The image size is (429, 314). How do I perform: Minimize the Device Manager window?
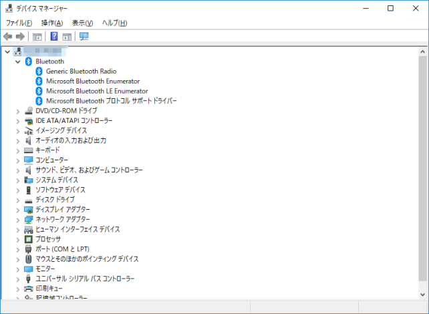click(366, 9)
